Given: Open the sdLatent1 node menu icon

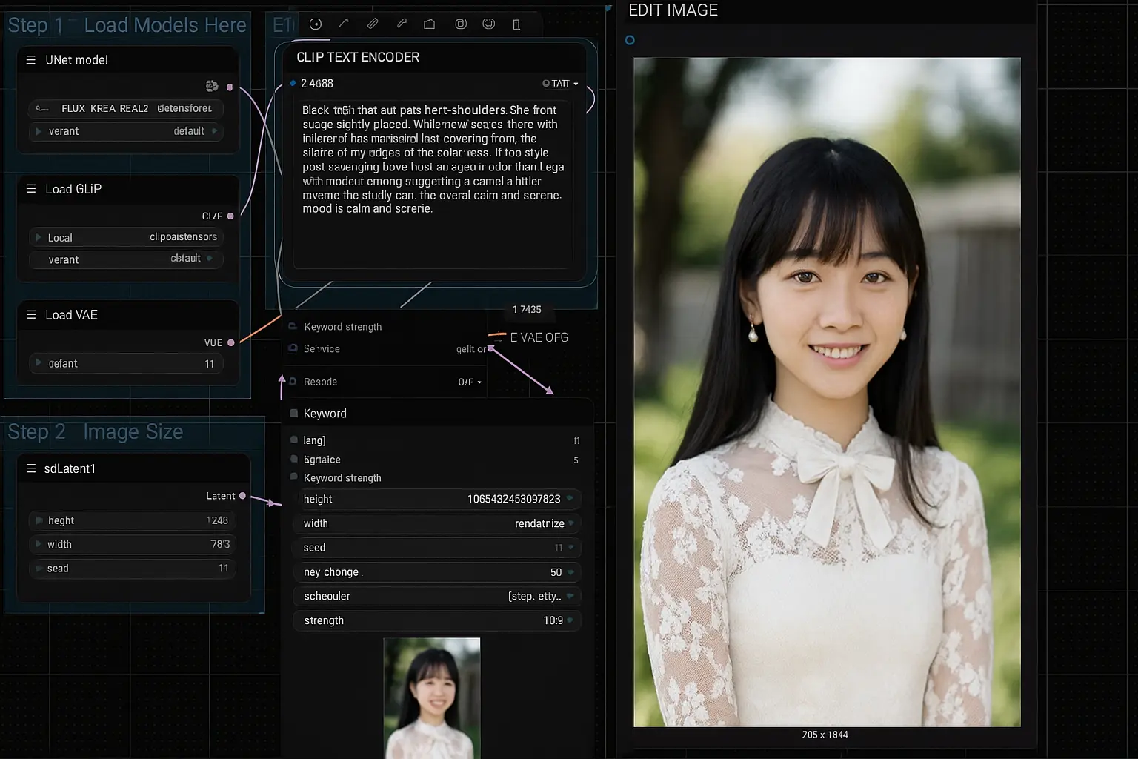Looking at the screenshot, I should (31, 468).
